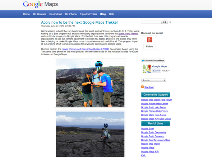Open the Hawaii Visitors and Convention Bureau link

pyautogui.click(x=85, y=49)
